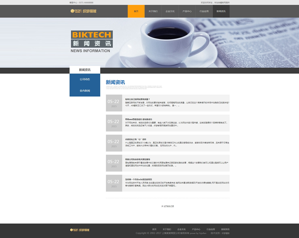Open the 首页 tab in top navigation

[x=136, y=11]
